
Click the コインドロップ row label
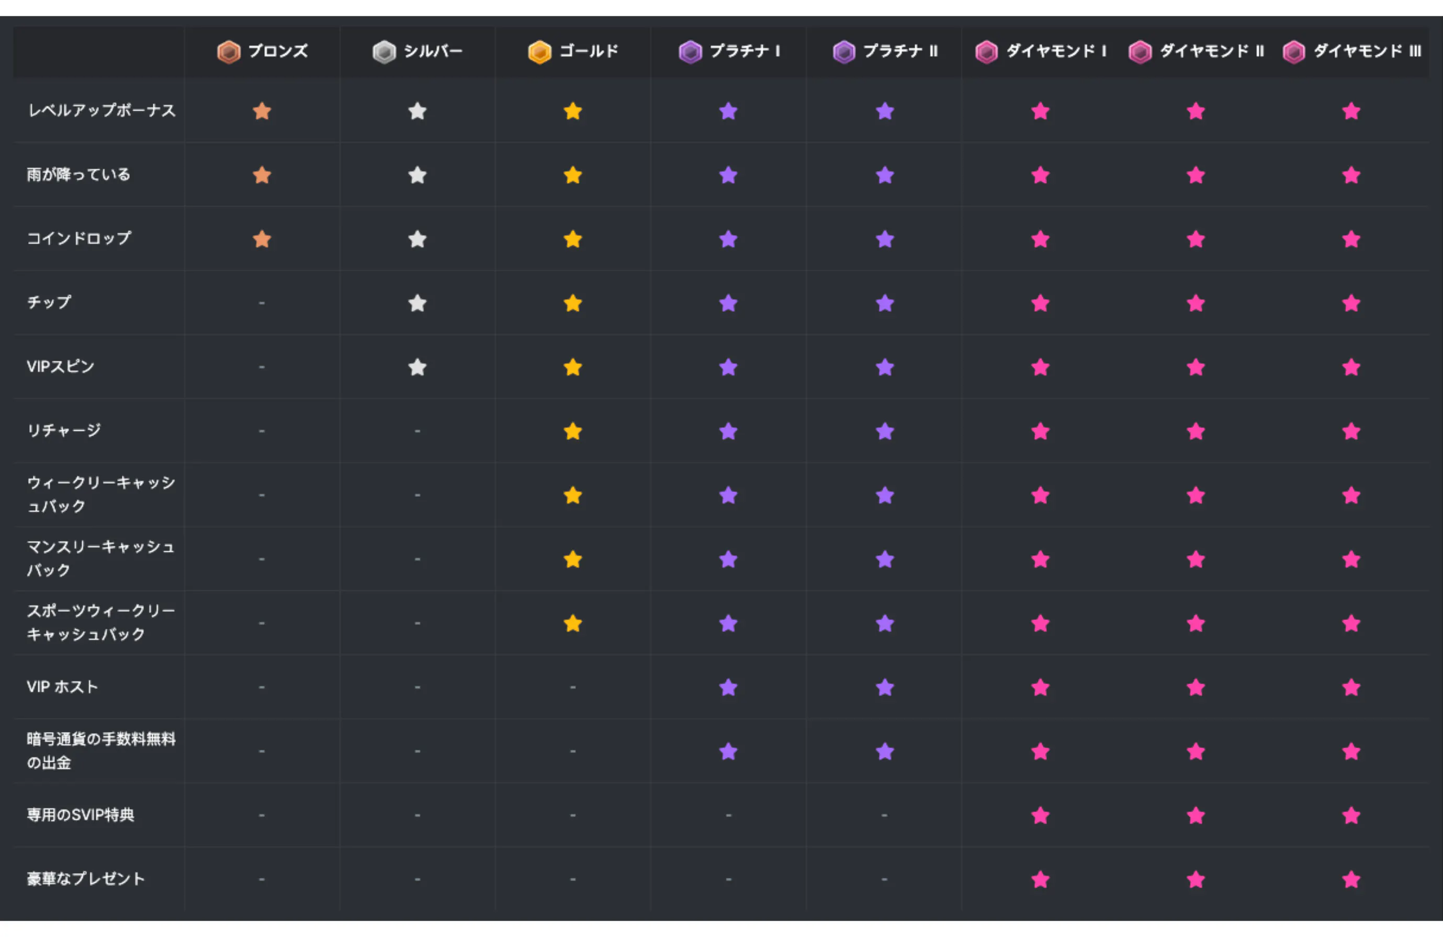[x=79, y=238]
